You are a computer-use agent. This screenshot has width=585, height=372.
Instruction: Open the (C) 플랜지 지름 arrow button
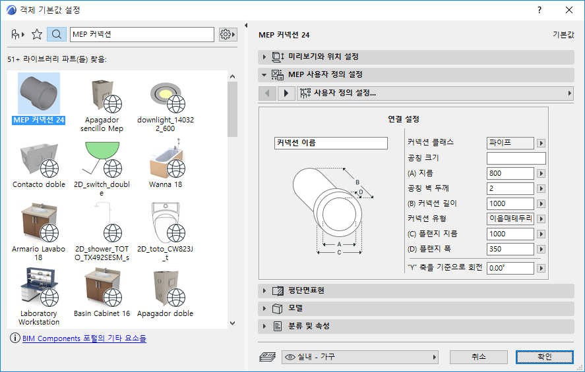[x=541, y=234]
